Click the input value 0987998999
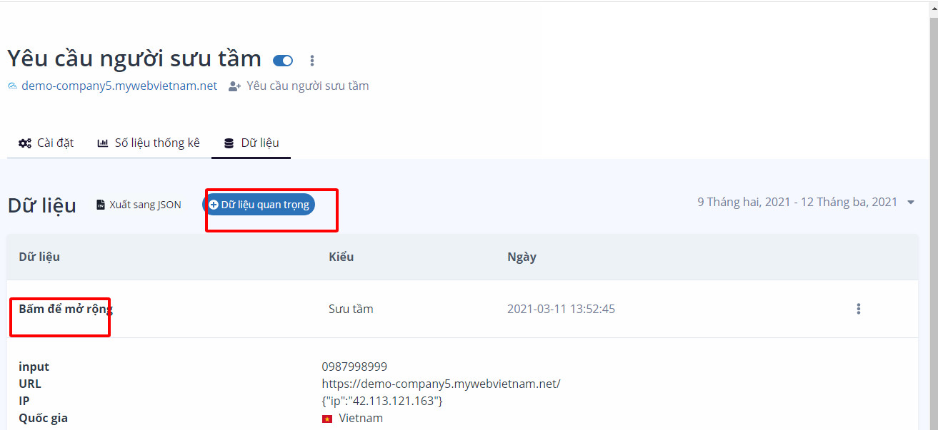This screenshot has width=938, height=430. tap(354, 367)
